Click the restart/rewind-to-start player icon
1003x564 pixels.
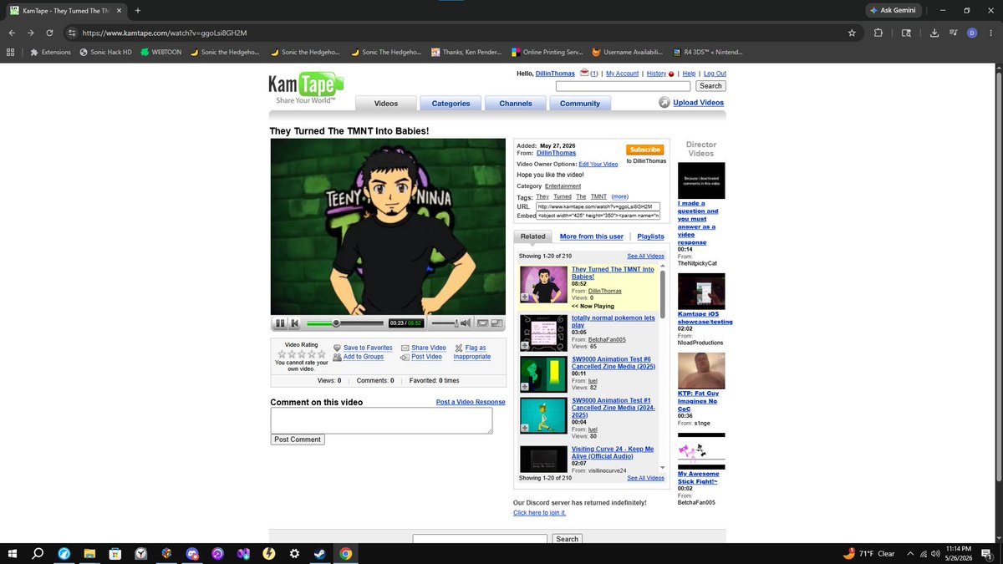click(294, 323)
